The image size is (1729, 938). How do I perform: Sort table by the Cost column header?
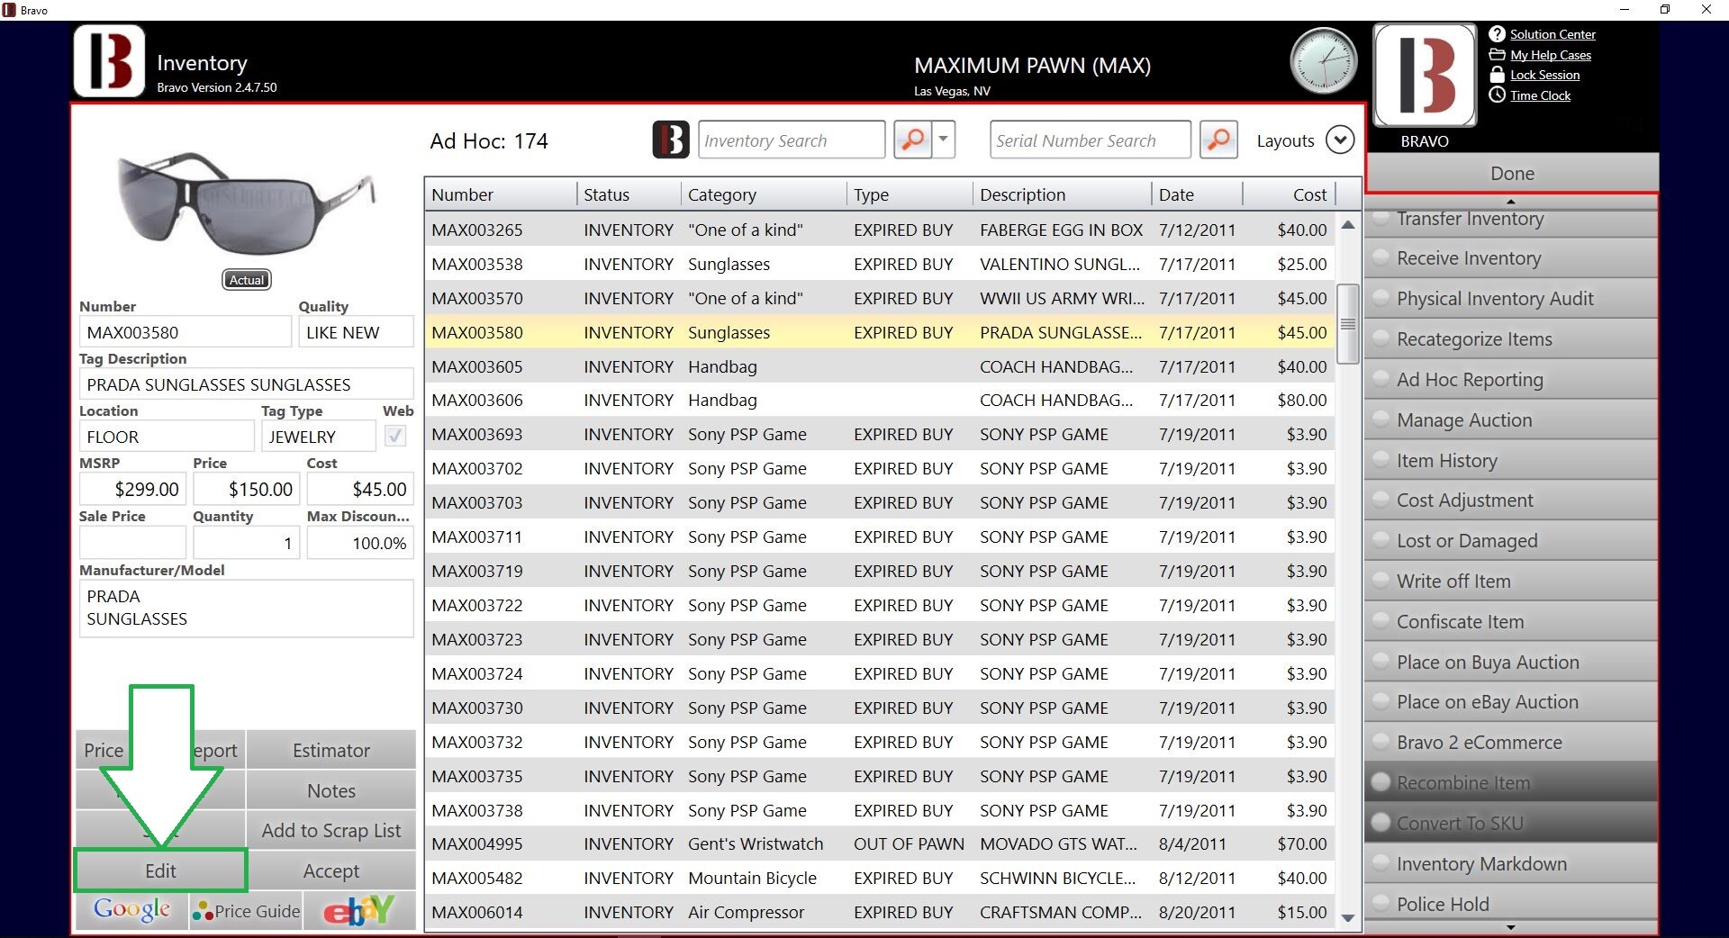pyautogui.click(x=1290, y=194)
